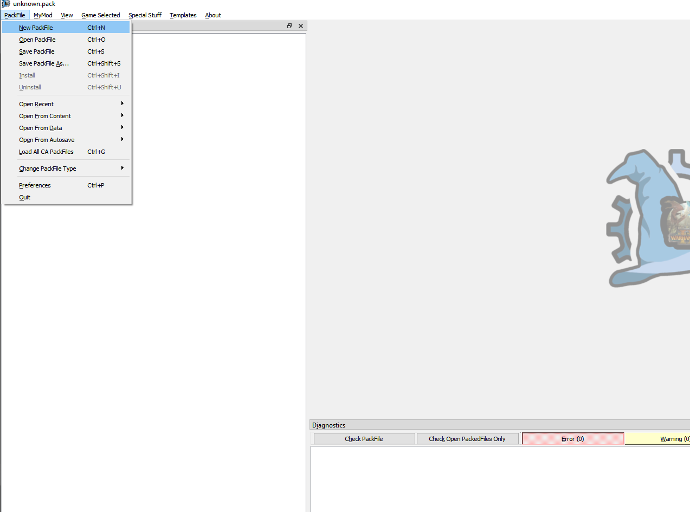Expand Change PackFile Type submenu

coord(66,168)
